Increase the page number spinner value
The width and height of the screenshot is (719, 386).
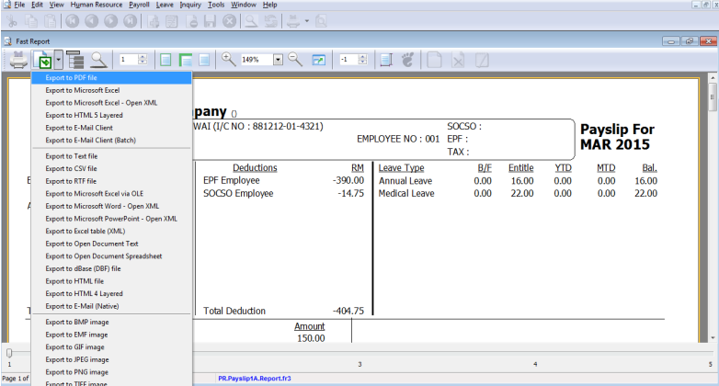141,57
